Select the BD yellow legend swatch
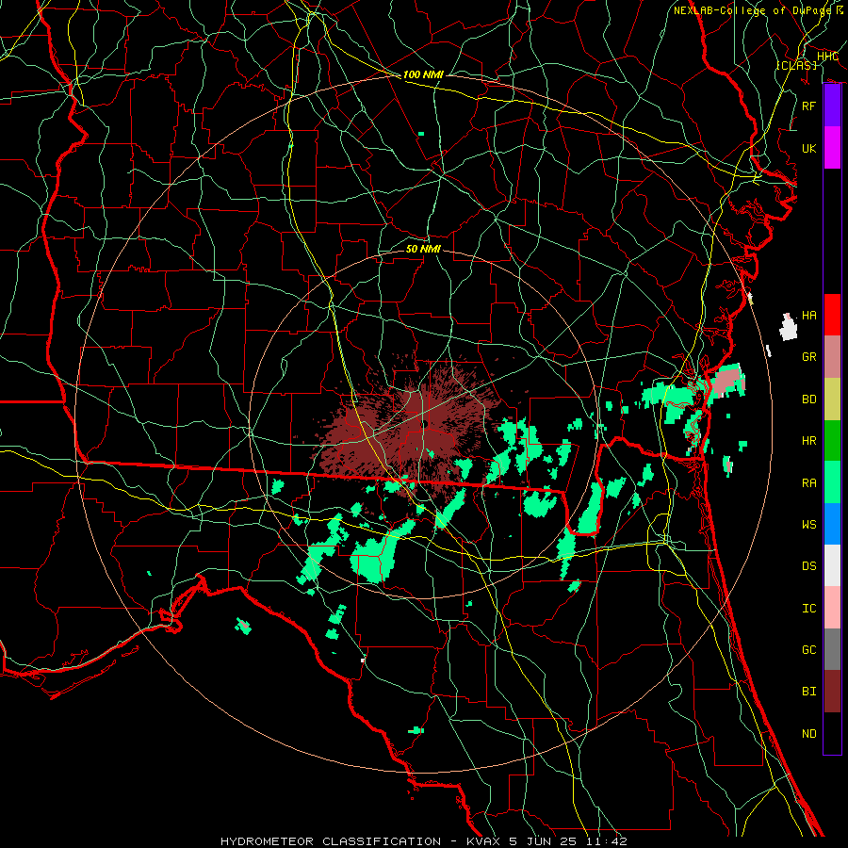 pyautogui.click(x=832, y=399)
